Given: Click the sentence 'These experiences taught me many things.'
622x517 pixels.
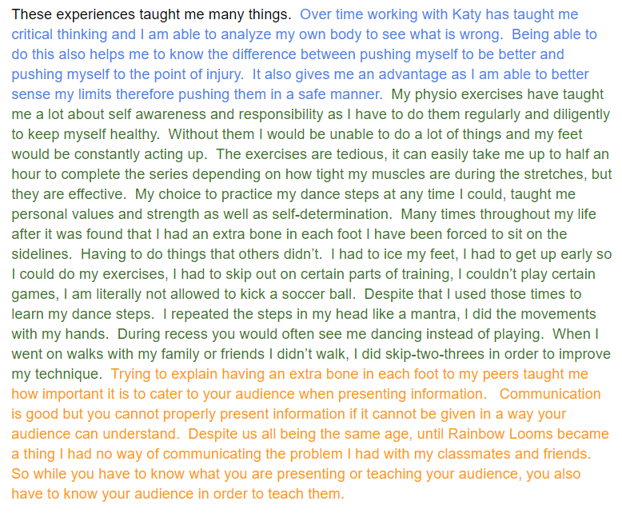Looking at the screenshot, I should coord(151,14).
